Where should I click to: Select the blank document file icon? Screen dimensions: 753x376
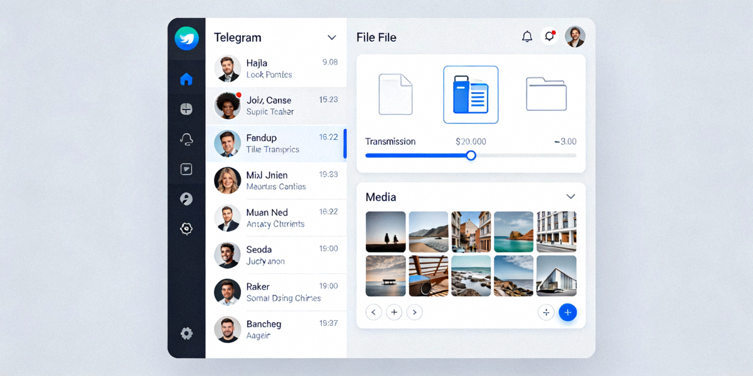(395, 95)
